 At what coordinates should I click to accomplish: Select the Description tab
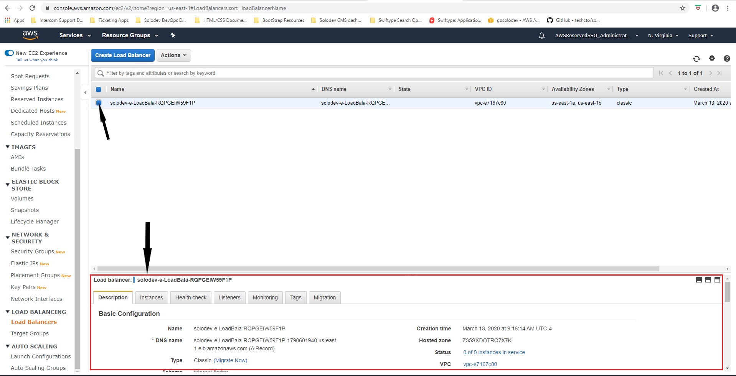(x=113, y=297)
